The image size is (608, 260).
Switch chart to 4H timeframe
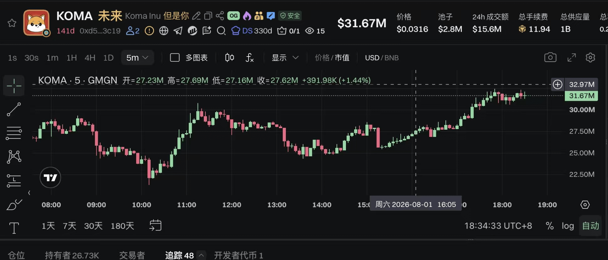pos(90,58)
